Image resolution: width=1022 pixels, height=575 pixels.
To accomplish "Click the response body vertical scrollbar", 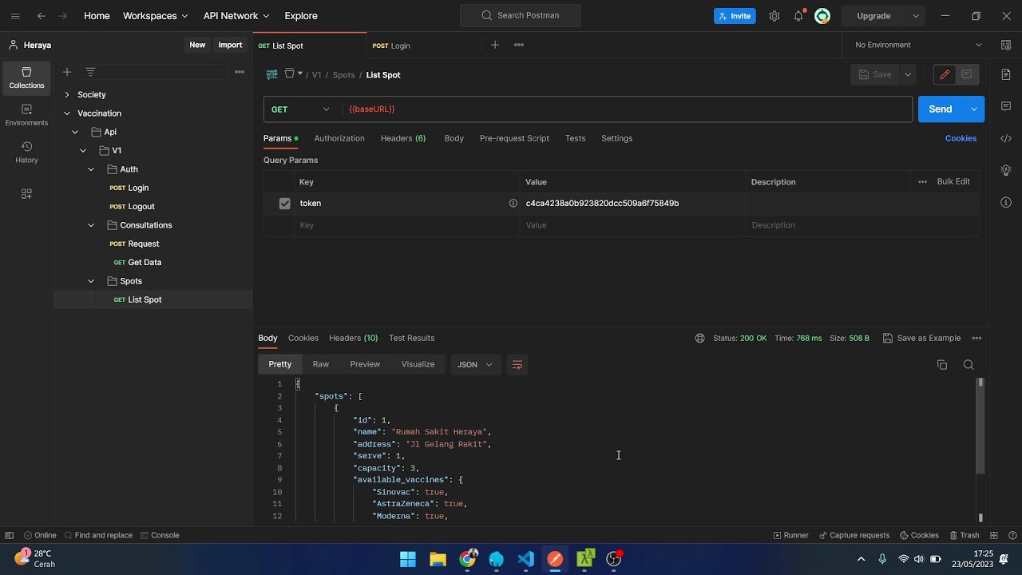I will (981, 426).
